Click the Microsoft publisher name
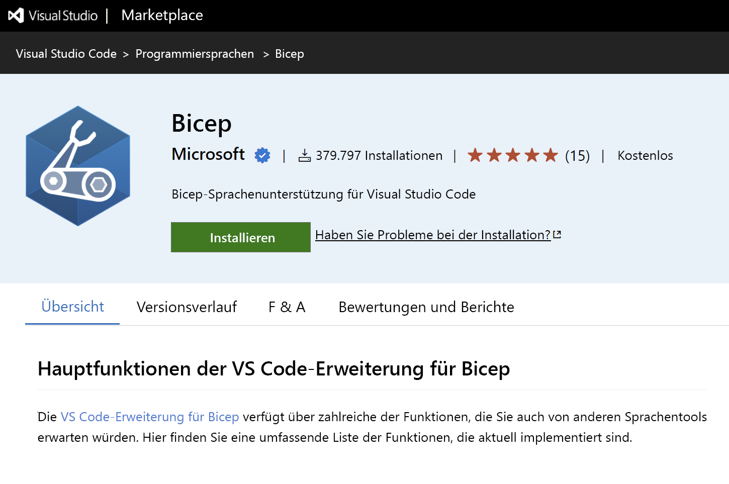The image size is (729, 484). click(208, 154)
